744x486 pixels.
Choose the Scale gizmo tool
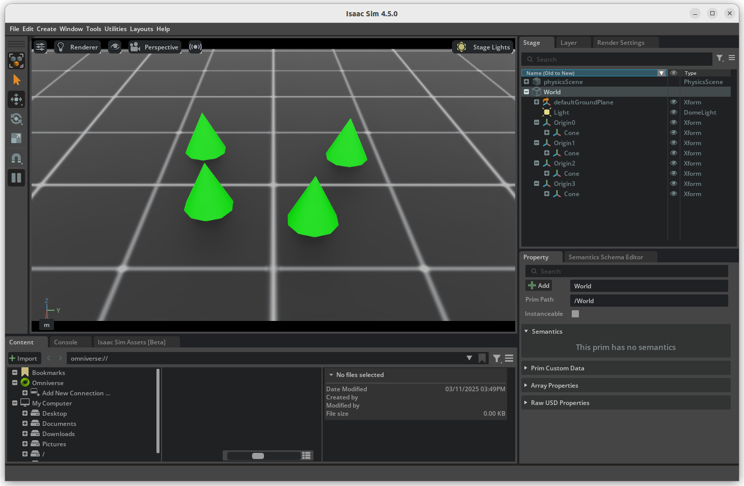[x=16, y=138]
